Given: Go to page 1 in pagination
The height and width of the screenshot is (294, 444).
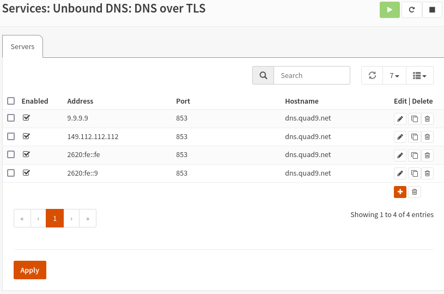Looking at the screenshot, I should pos(54,218).
